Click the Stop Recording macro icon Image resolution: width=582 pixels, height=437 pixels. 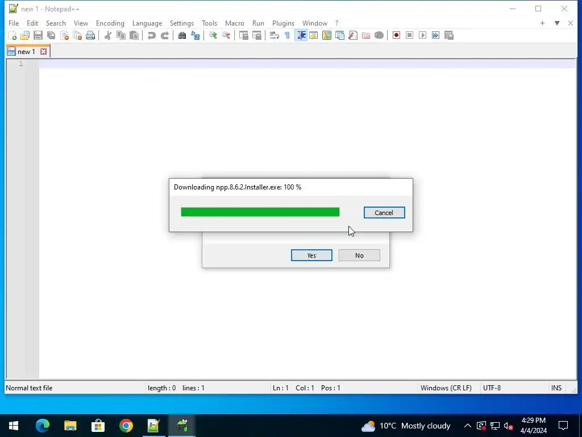click(x=409, y=35)
